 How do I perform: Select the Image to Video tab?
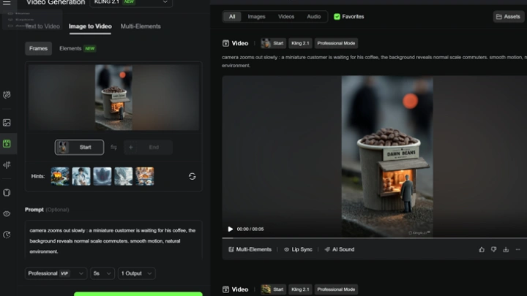point(90,26)
